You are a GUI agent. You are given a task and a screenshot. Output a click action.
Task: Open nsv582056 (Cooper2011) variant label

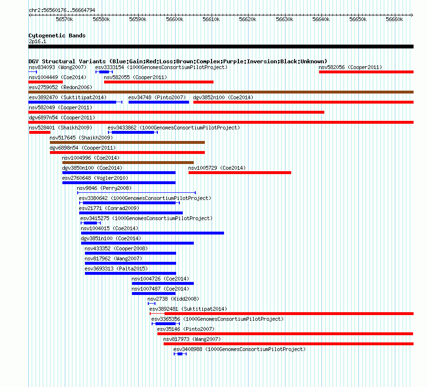[350, 67]
